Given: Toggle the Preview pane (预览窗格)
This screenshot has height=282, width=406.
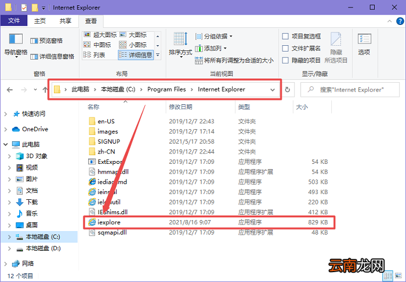Looking at the screenshot, I should click(x=46, y=41).
